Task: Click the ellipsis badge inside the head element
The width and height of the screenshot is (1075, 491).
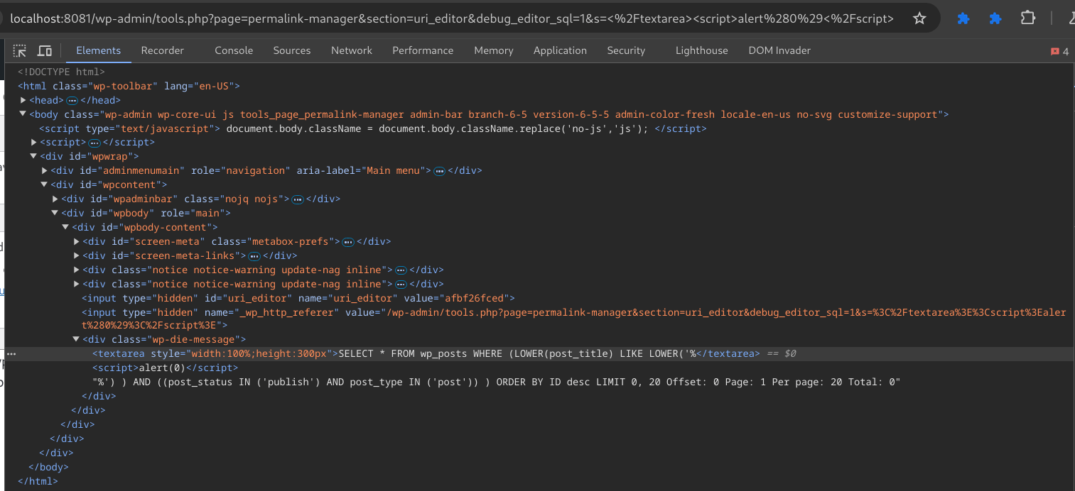Action: pyautogui.click(x=72, y=101)
